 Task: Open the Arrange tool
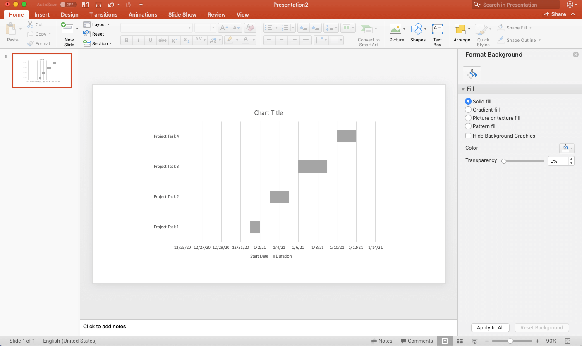(x=462, y=29)
